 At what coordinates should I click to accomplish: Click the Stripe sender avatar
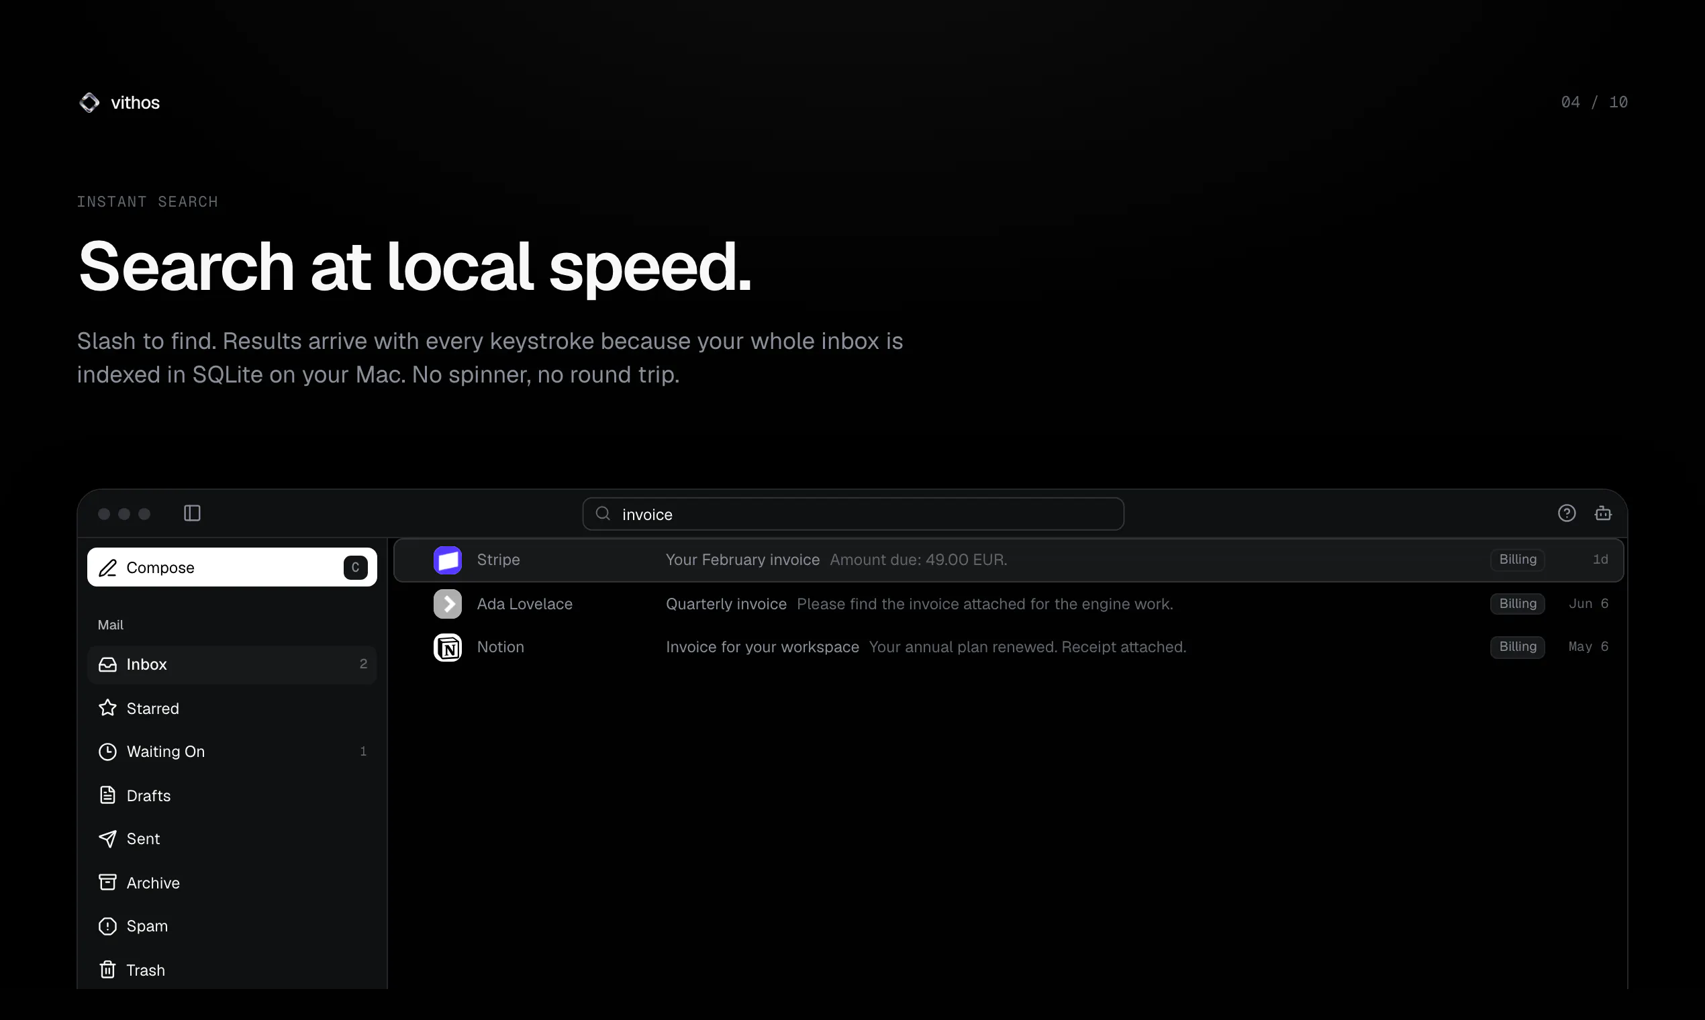click(448, 560)
